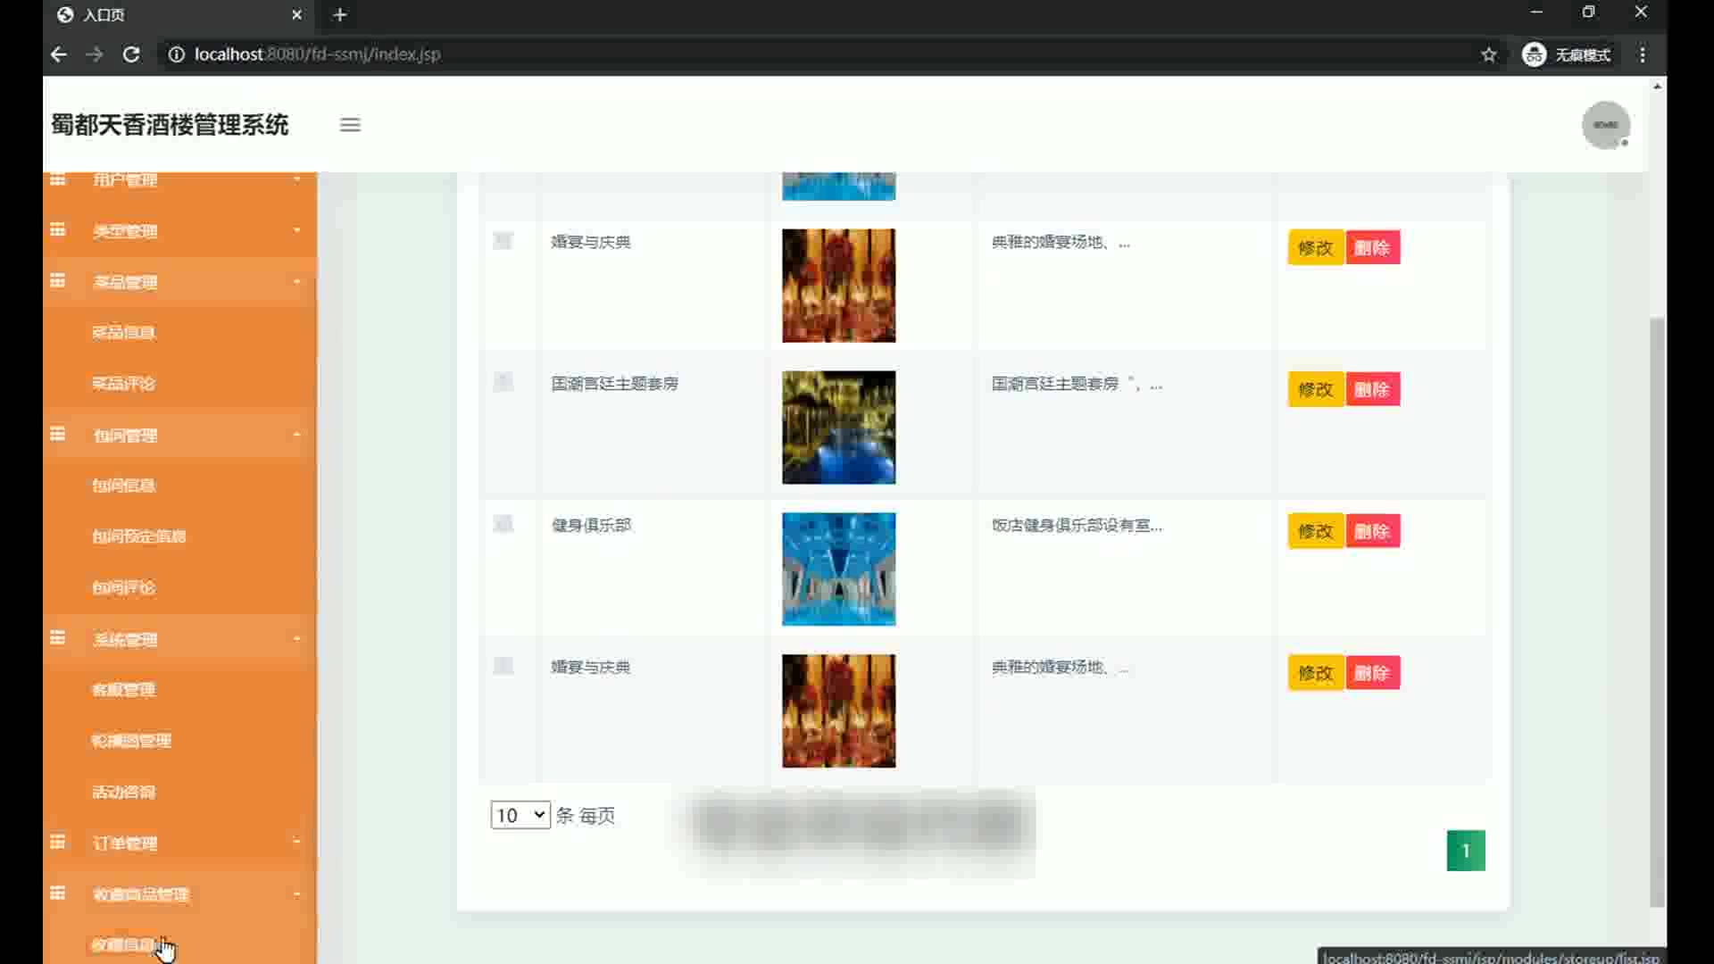Image resolution: width=1714 pixels, height=964 pixels.
Task: Open the 健身俱乐部 thumbnail image
Action: tap(838, 569)
